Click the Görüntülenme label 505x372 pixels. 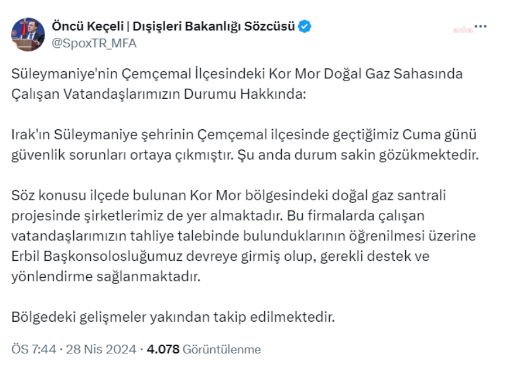pos(222,349)
